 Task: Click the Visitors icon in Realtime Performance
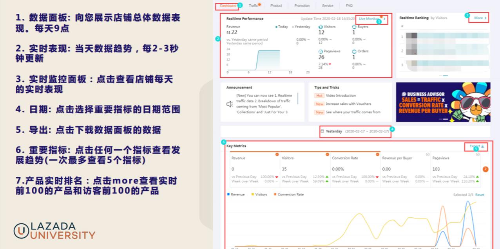pos(321,27)
